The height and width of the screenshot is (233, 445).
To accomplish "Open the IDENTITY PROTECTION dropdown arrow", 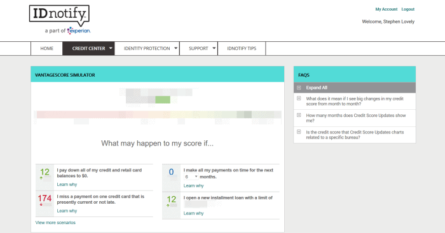I will pyautogui.click(x=175, y=48).
